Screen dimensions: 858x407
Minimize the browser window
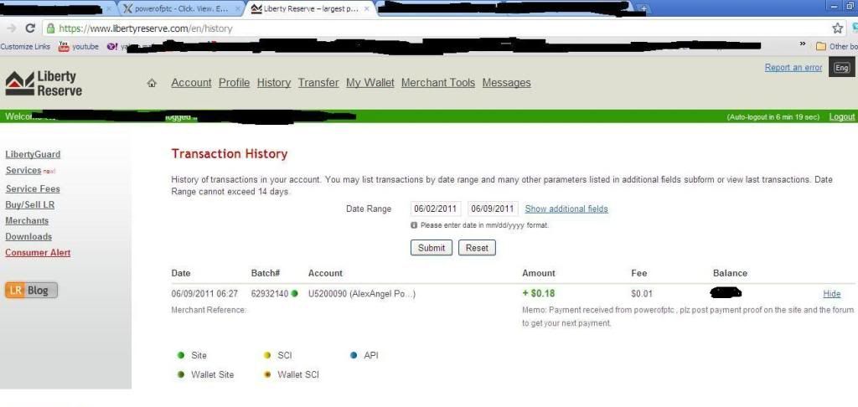pyautogui.click(x=835, y=6)
